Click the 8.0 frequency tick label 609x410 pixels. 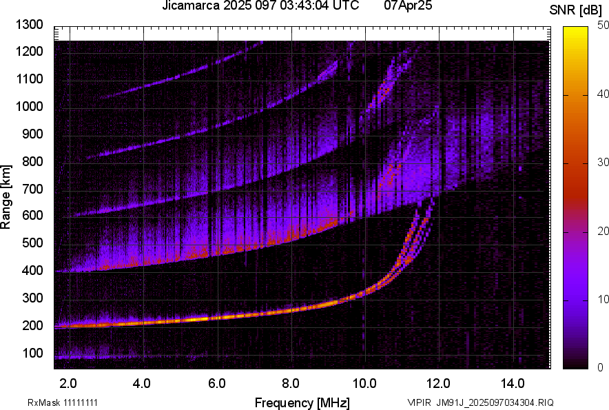coord(291,384)
